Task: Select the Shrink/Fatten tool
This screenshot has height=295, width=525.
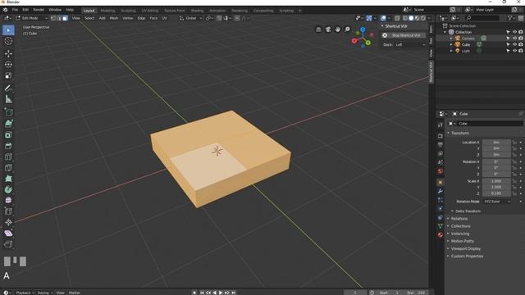Action: (x=8, y=222)
